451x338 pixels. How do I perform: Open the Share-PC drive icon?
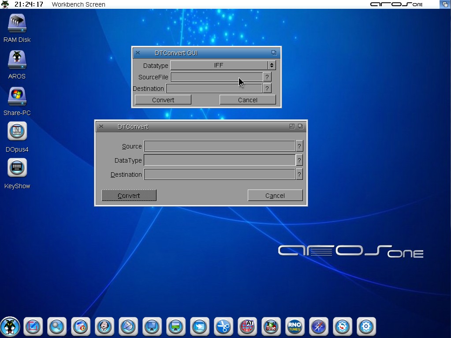click(x=17, y=97)
